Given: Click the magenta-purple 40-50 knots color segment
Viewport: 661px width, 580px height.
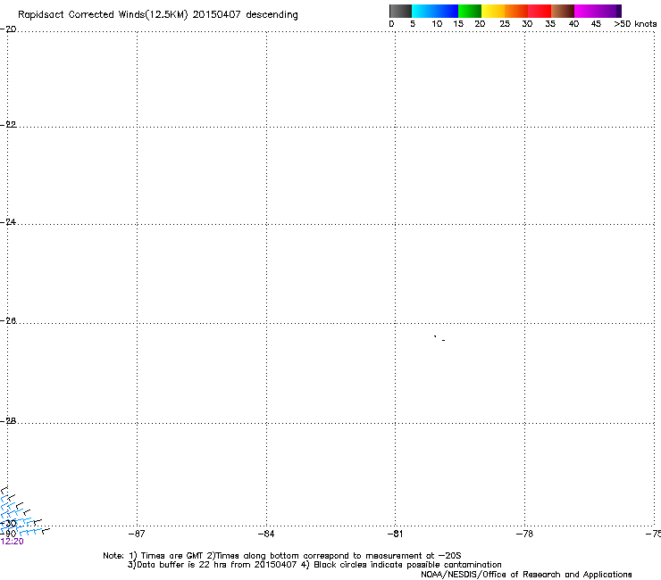Looking at the screenshot, I should pos(598,11).
